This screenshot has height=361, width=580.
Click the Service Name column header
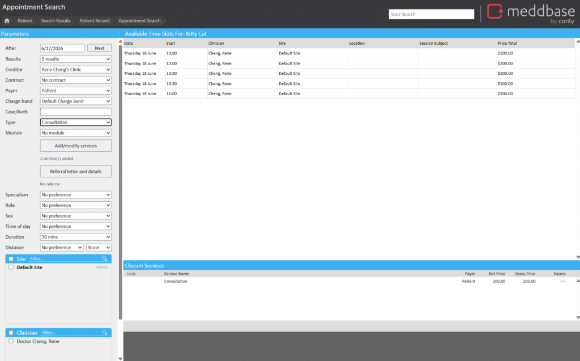pos(177,274)
